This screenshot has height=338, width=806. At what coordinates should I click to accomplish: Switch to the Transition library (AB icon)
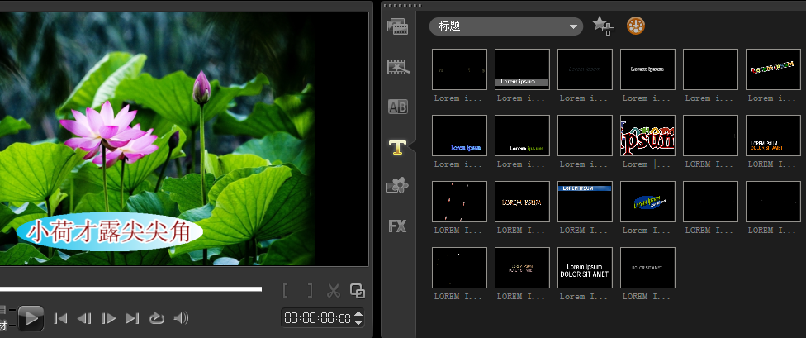click(x=398, y=107)
